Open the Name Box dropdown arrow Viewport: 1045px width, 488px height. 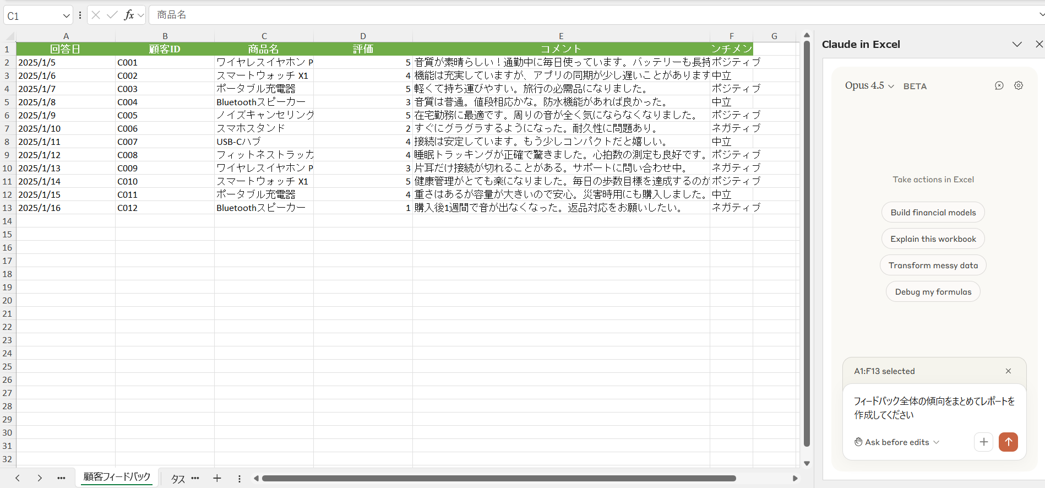click(x=66, y=16)
